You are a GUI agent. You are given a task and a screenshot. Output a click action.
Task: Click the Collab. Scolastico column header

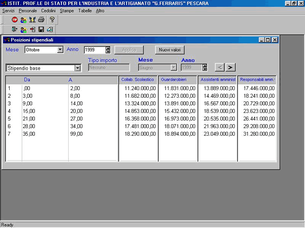click(x=138, y=80)
